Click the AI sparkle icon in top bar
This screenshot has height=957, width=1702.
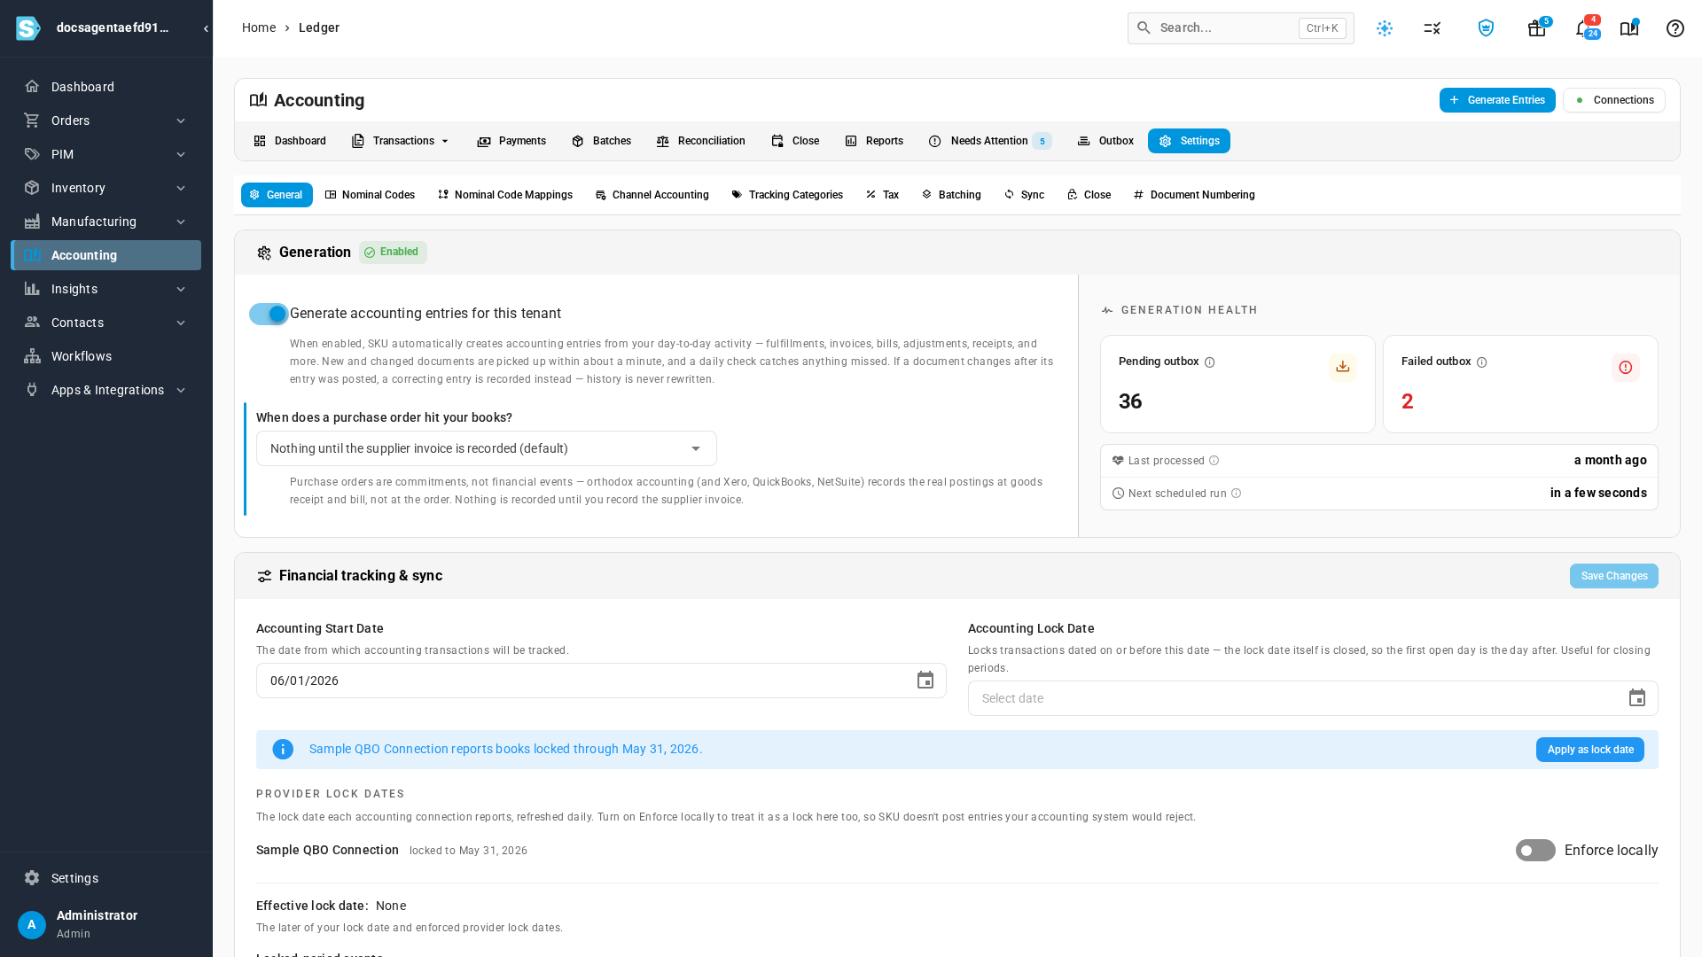click(x=1385, y=28)
